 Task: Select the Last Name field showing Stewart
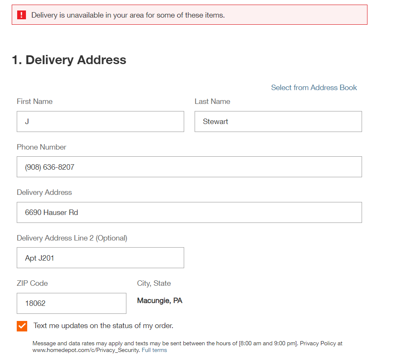[278, 122]
